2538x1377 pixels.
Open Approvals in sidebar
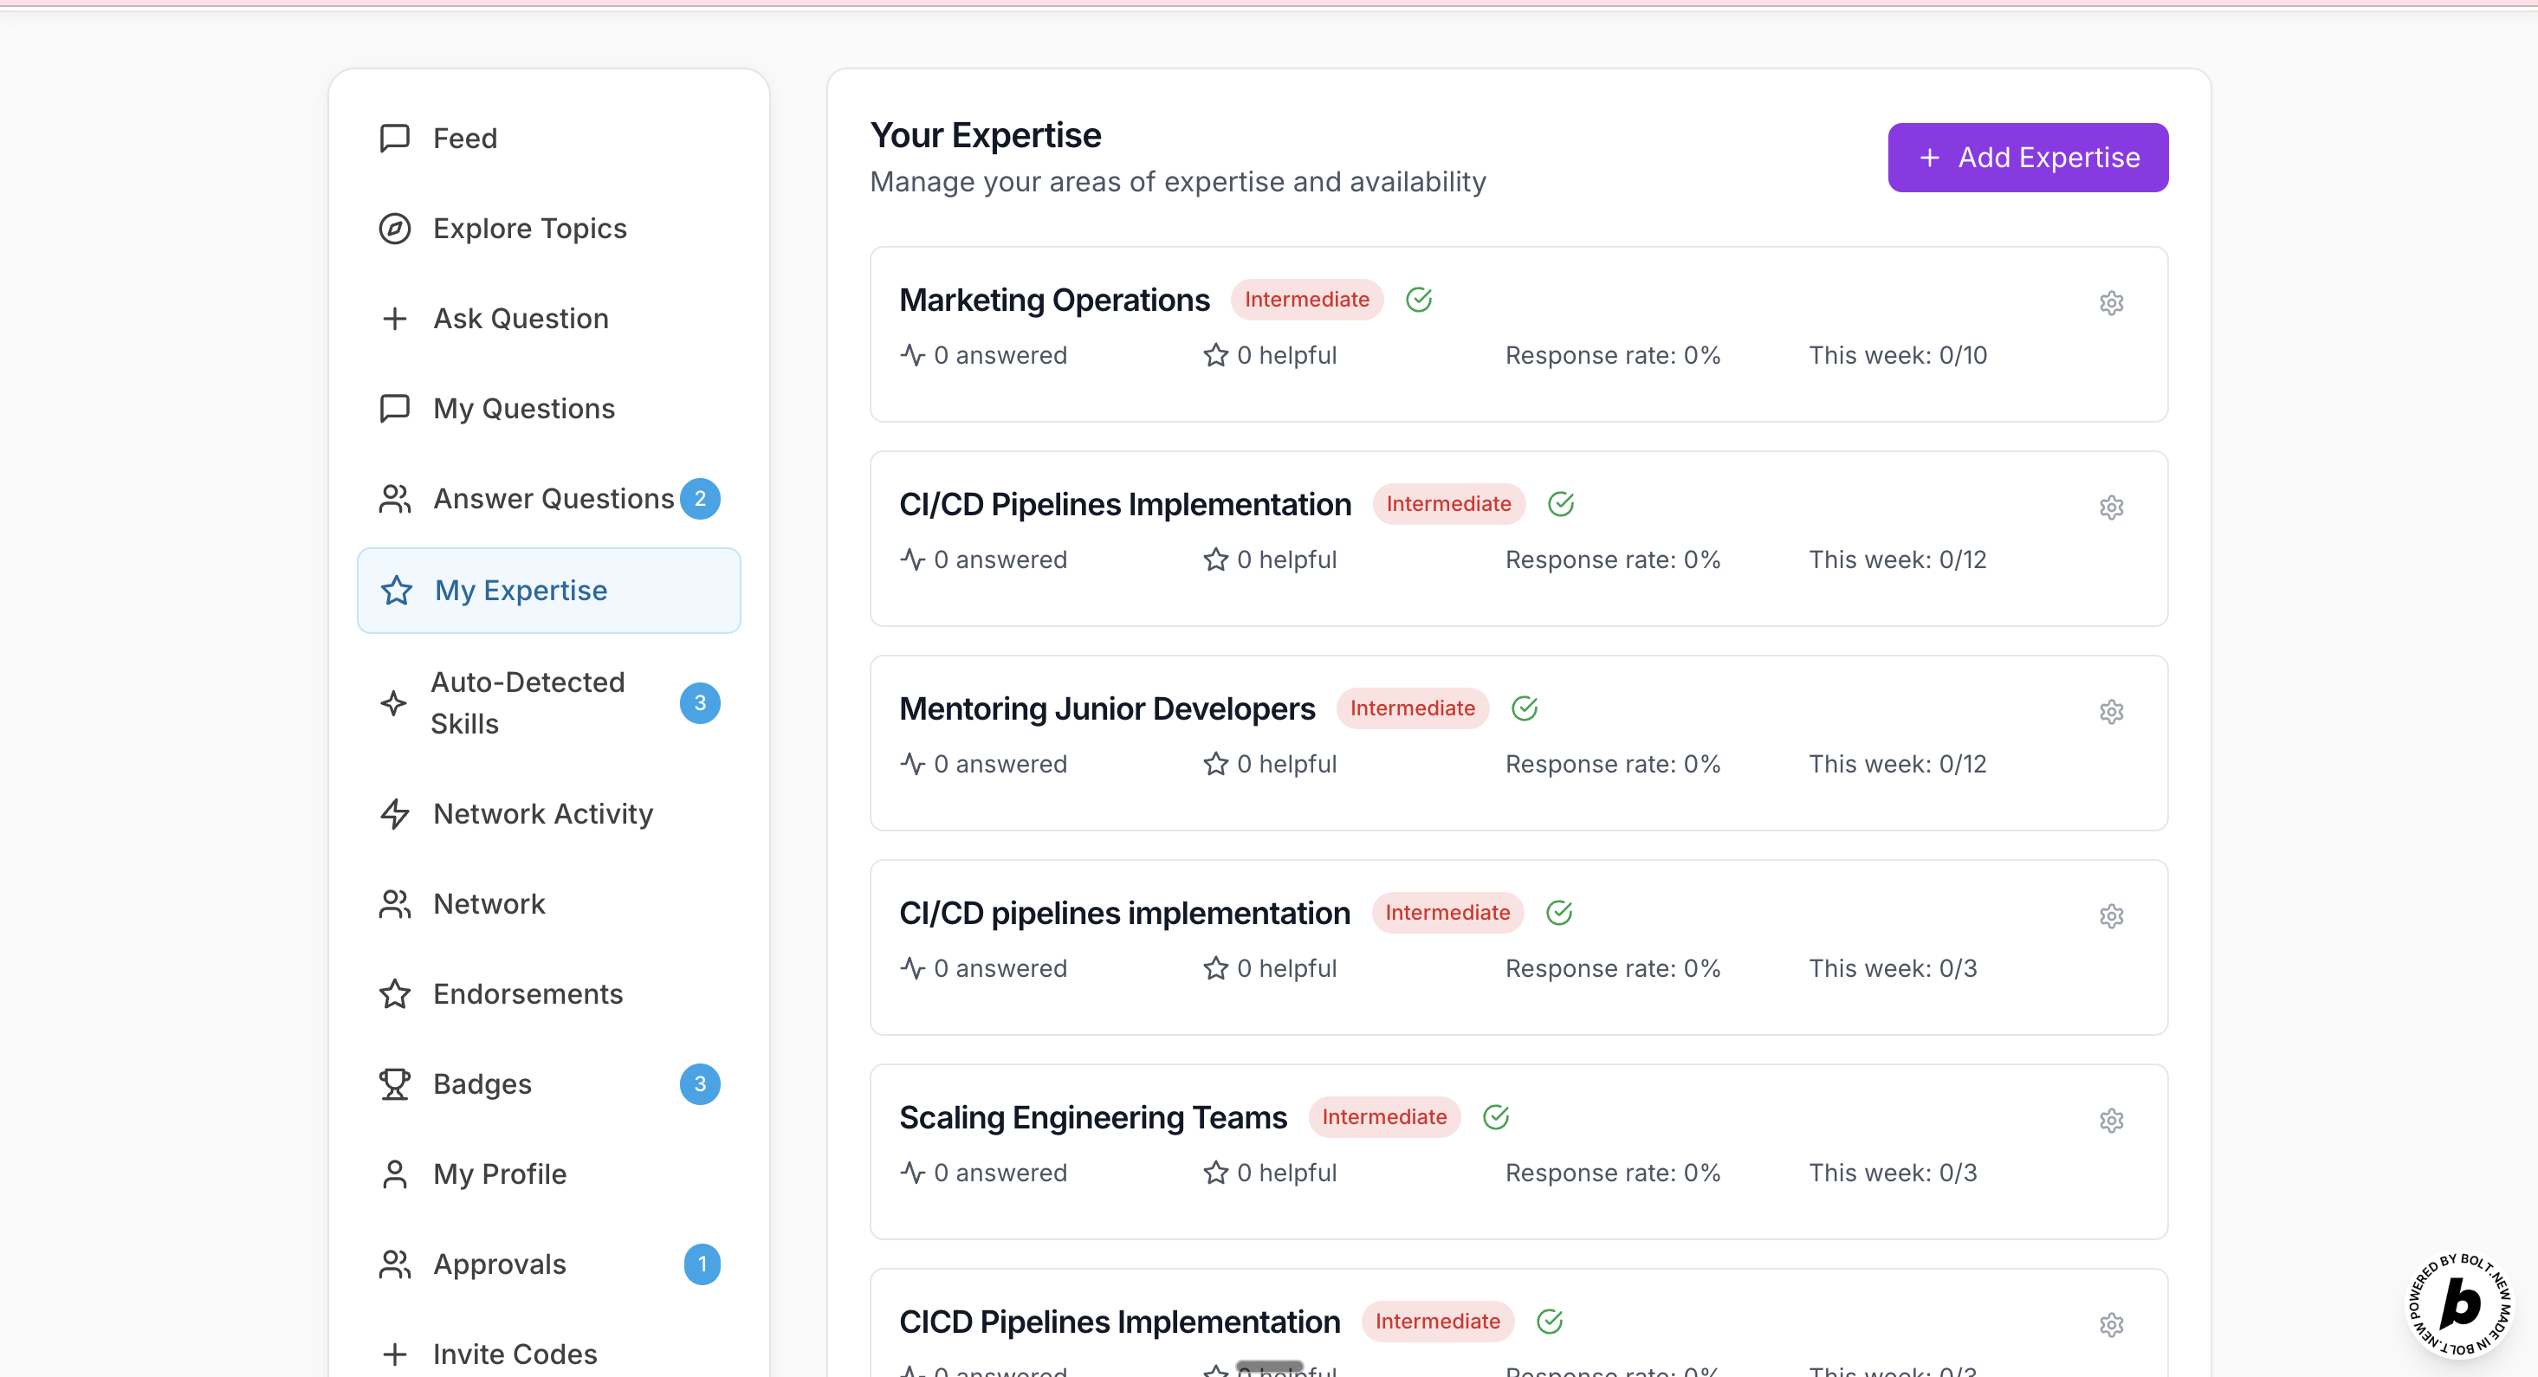click(500, 1264)
